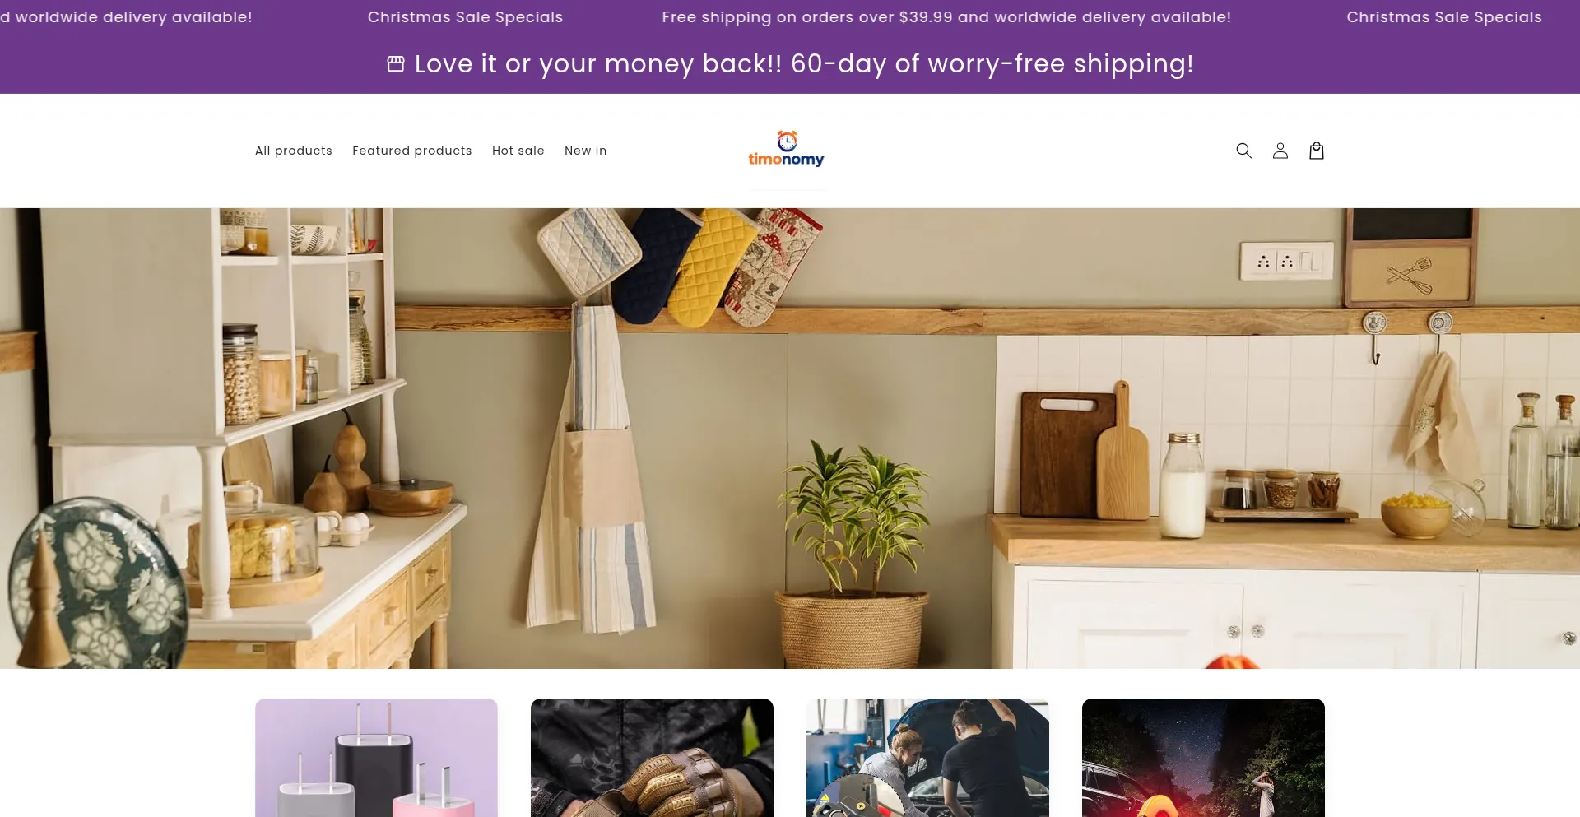
Task: Open the Hot sale menu item
Action: (518, 151)
